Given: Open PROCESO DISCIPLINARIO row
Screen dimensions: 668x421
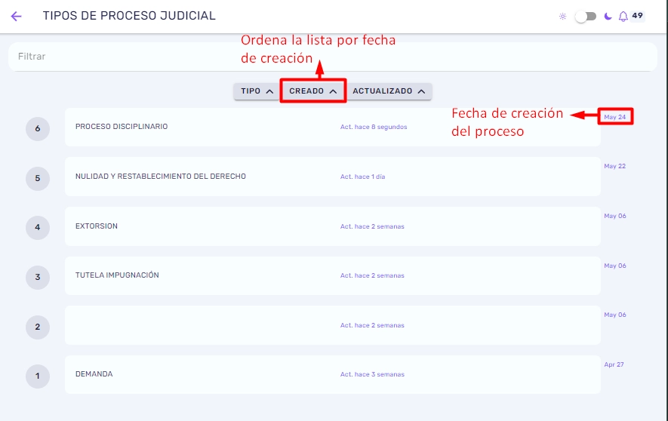Looking at the screenshot, I should click(x=333, y=127).
